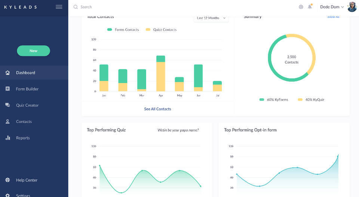
Task: Click the Contacts person icon
Action: click(7, 122)
